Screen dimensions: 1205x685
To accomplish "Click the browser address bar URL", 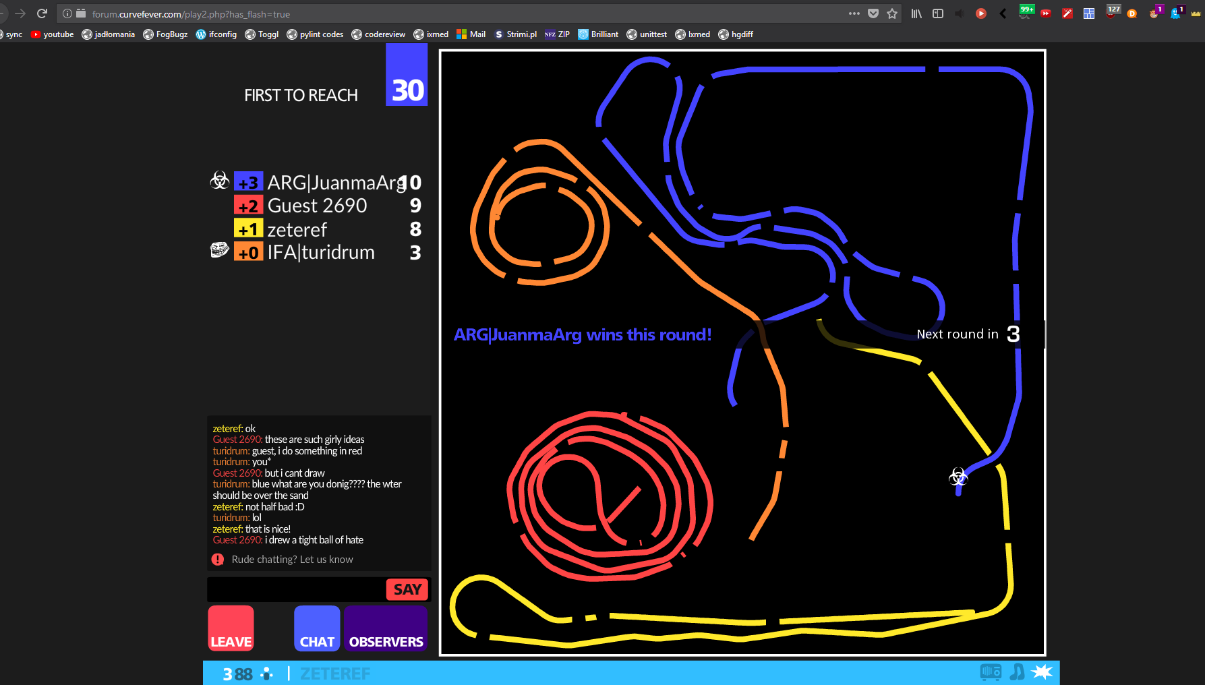I will [191, 14].
